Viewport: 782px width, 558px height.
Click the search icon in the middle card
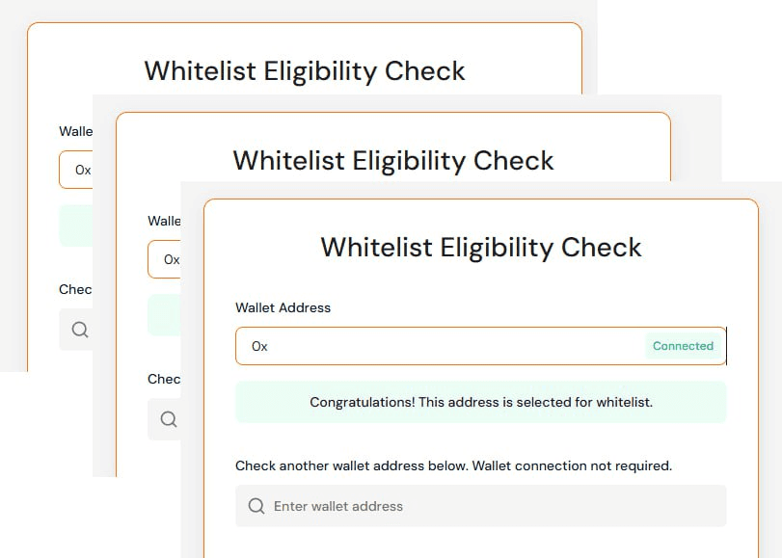coord(169,419)
